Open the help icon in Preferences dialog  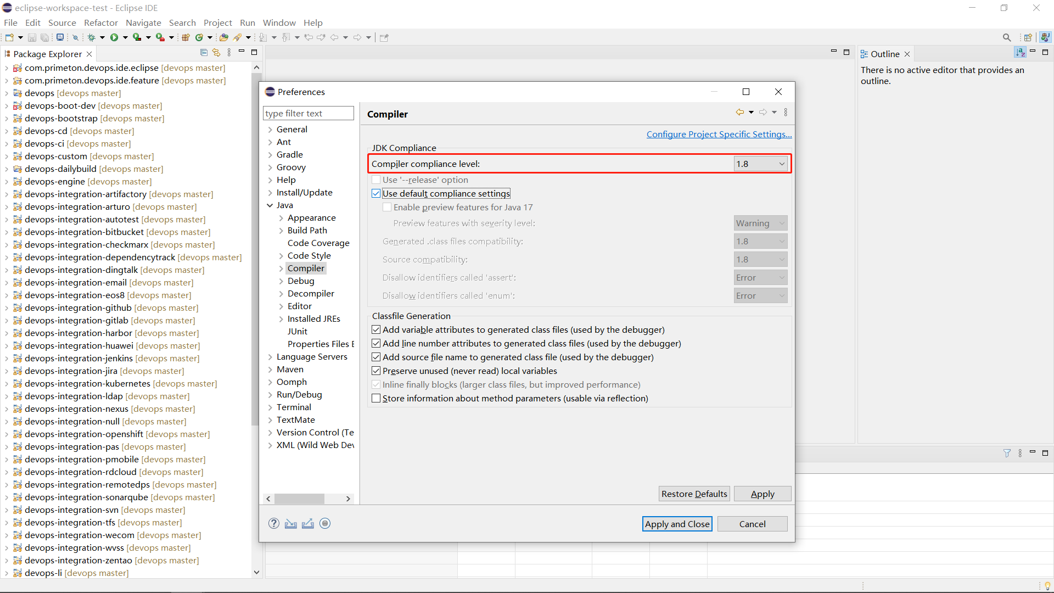click(274, 523)
